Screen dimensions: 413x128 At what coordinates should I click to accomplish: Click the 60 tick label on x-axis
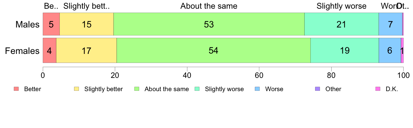pos(259,75)
